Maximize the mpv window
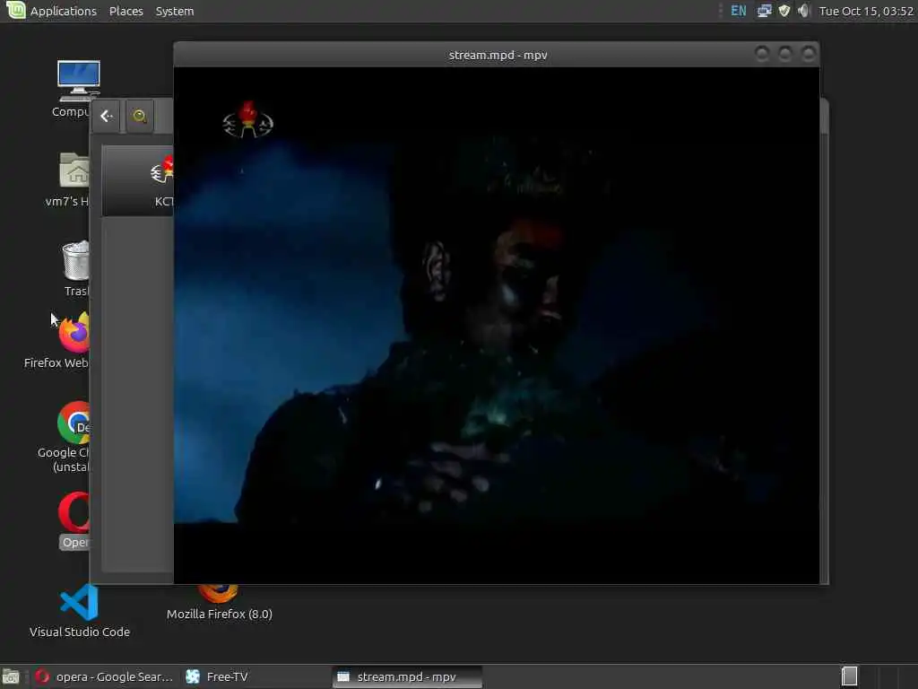The width and height of the screenshot is (918, 689). [785, 55]
